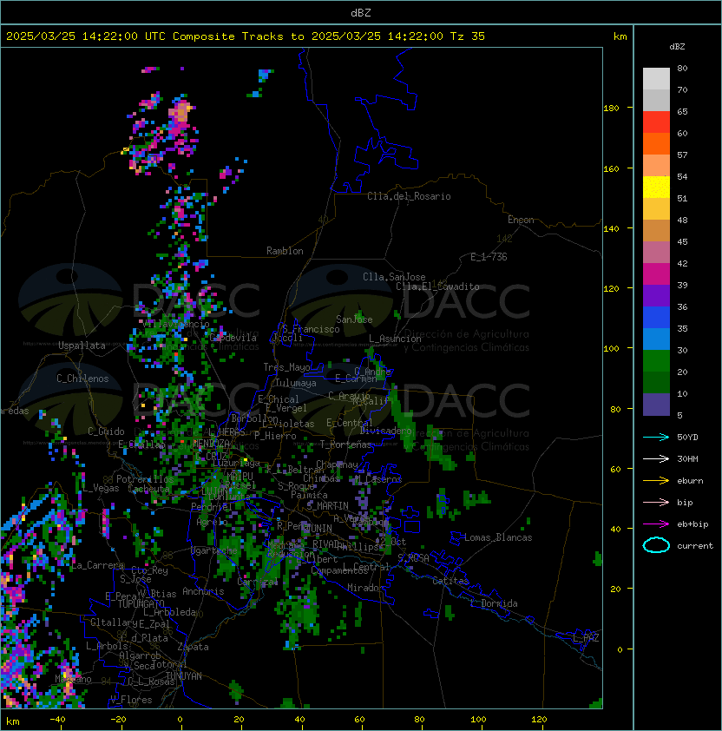Pick the red swatch between 65 and 60
Viewport: 722px width, 731px height.
(656, 122)
